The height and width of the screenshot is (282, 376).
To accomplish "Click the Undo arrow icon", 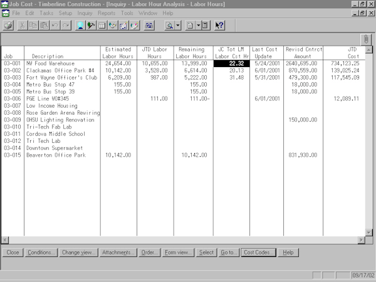I will pos(55,25).
